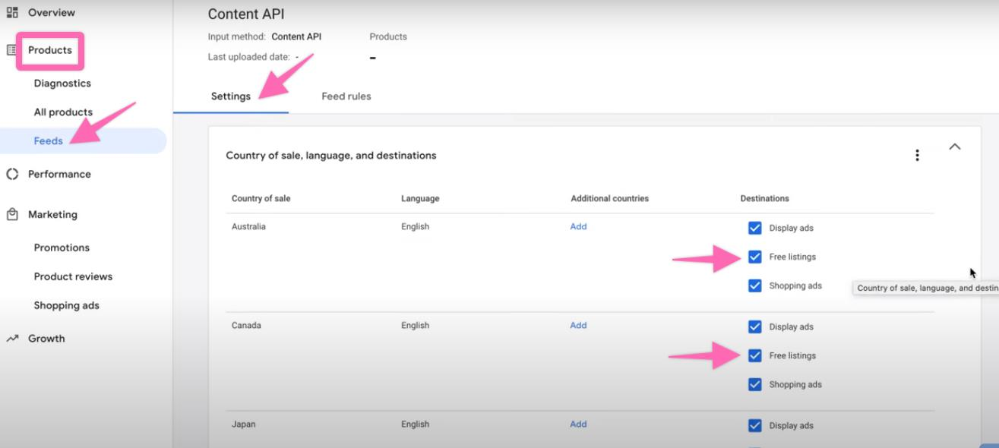Open Promotions in the Marketing section
The height and width of the screenshot is (448, 999).
[62, 248]
